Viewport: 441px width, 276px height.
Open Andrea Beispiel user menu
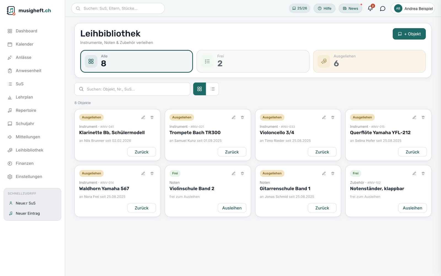(x=413, y=9)
